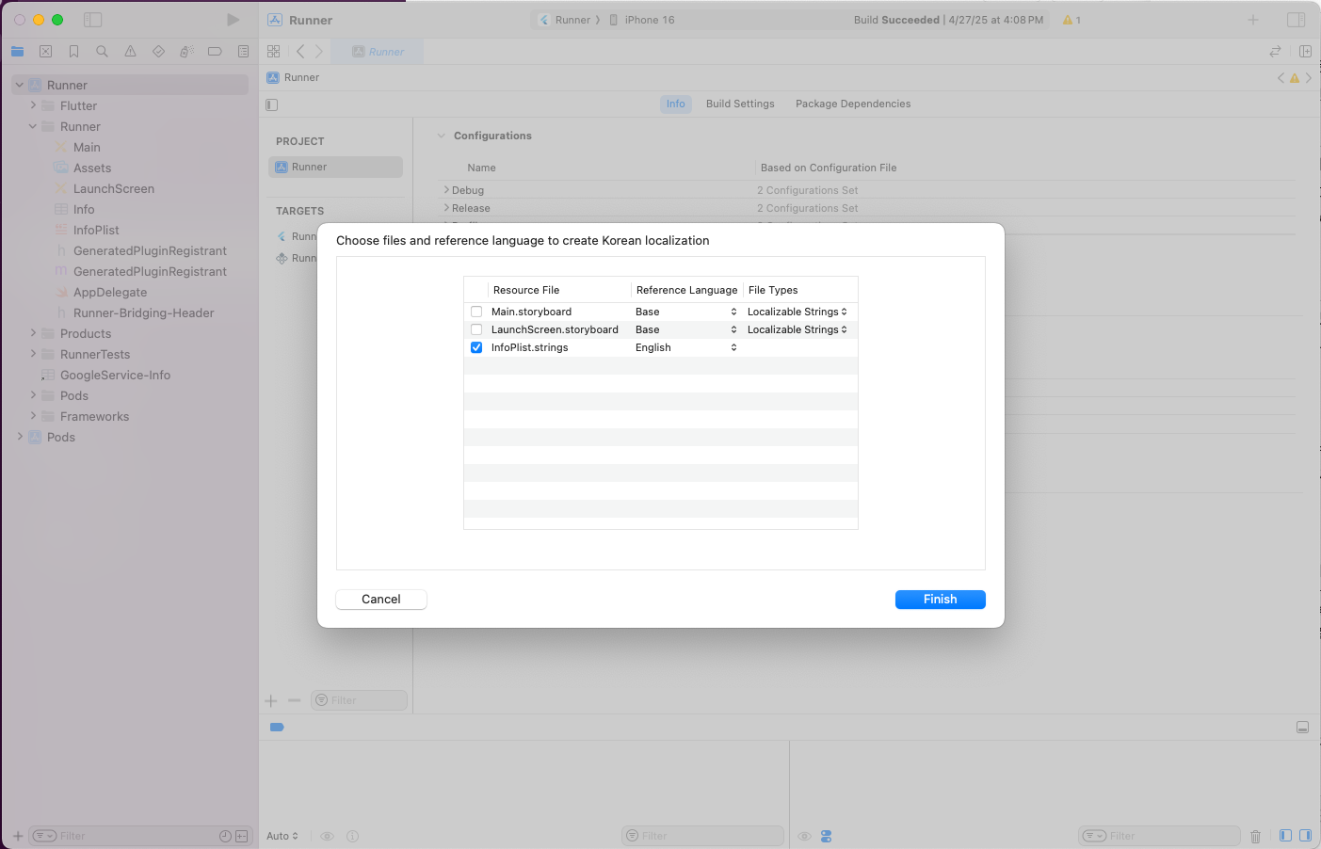Click the add target plus icon
Image resolution: width=1321 pixels, height=849 pixels.
coord(271,700)
